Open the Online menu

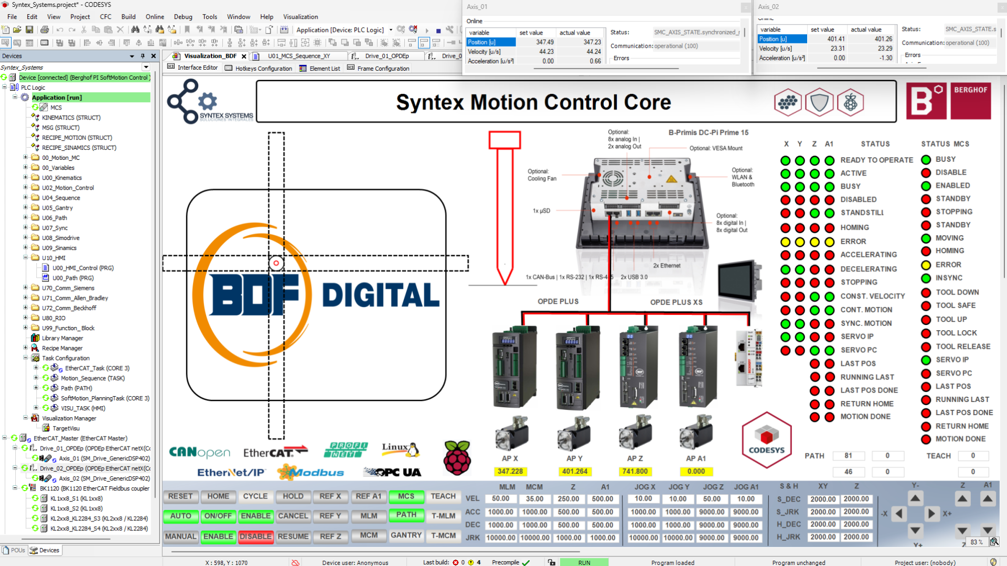point(155,17)
